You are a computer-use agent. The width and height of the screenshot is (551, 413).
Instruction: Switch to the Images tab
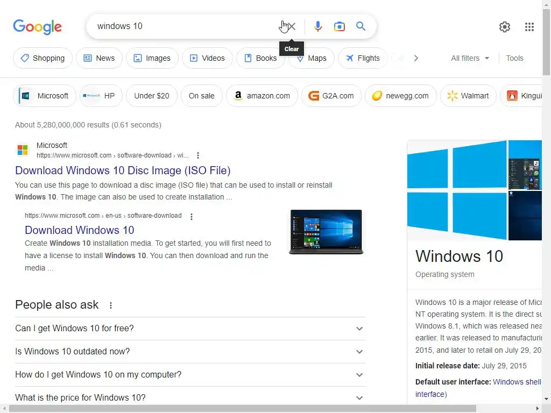tap(152, 58)
